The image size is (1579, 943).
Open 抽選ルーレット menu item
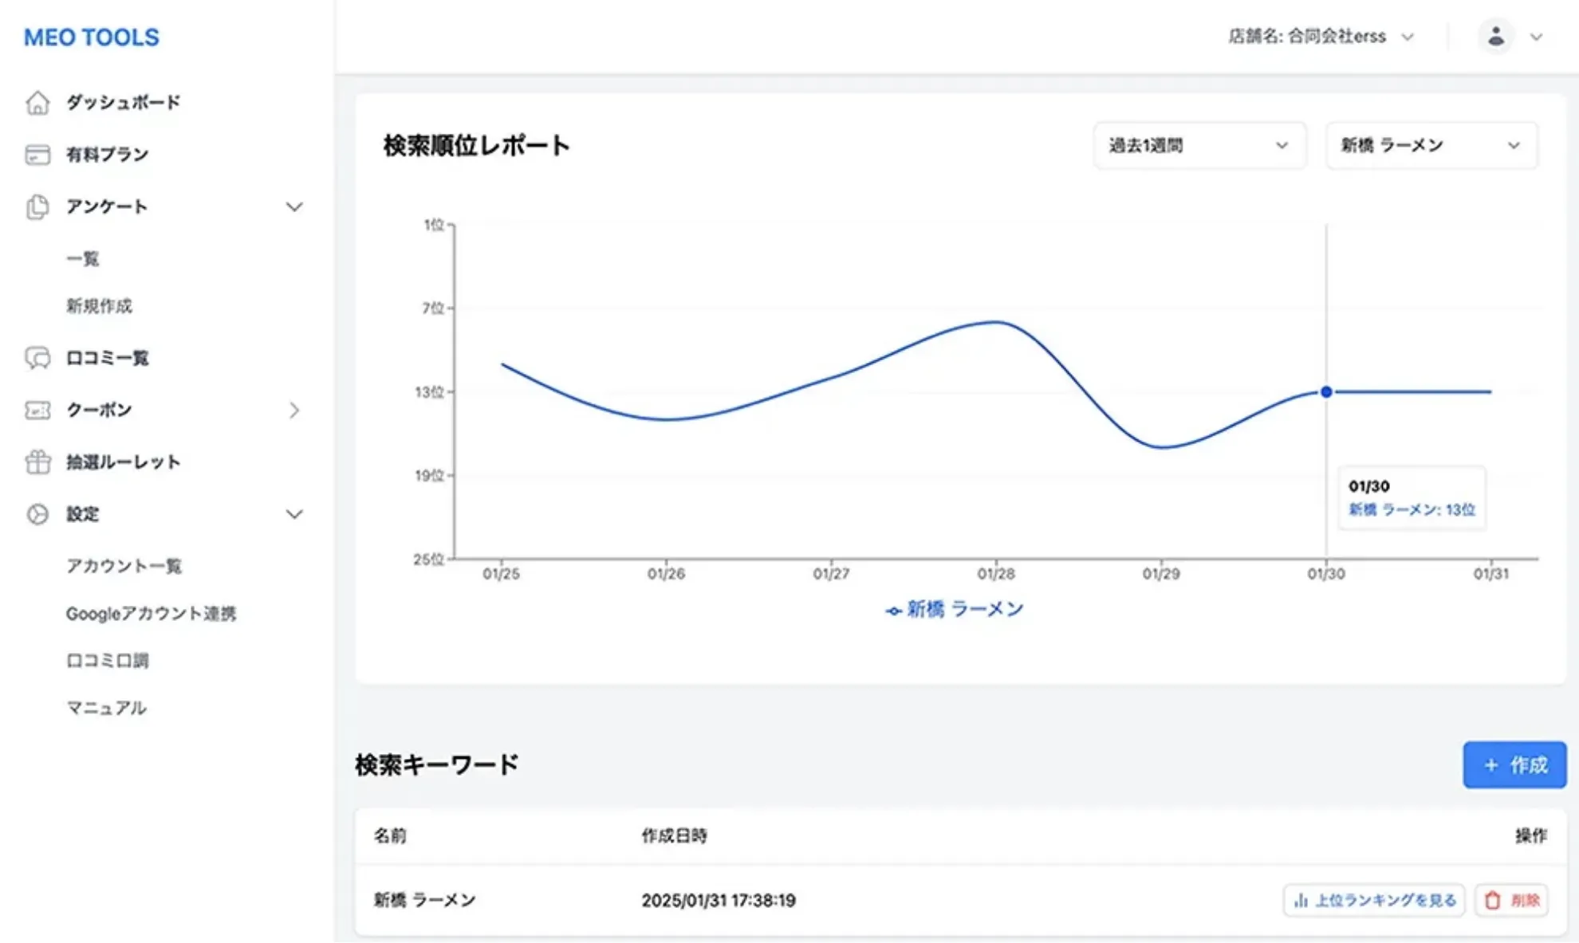(x=123, y=462)
